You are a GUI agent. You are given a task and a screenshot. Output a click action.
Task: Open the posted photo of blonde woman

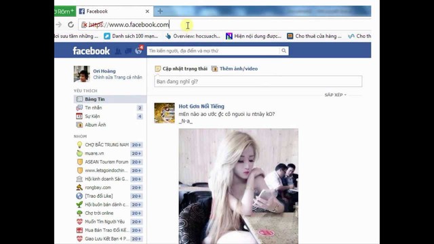pos(238,186)
